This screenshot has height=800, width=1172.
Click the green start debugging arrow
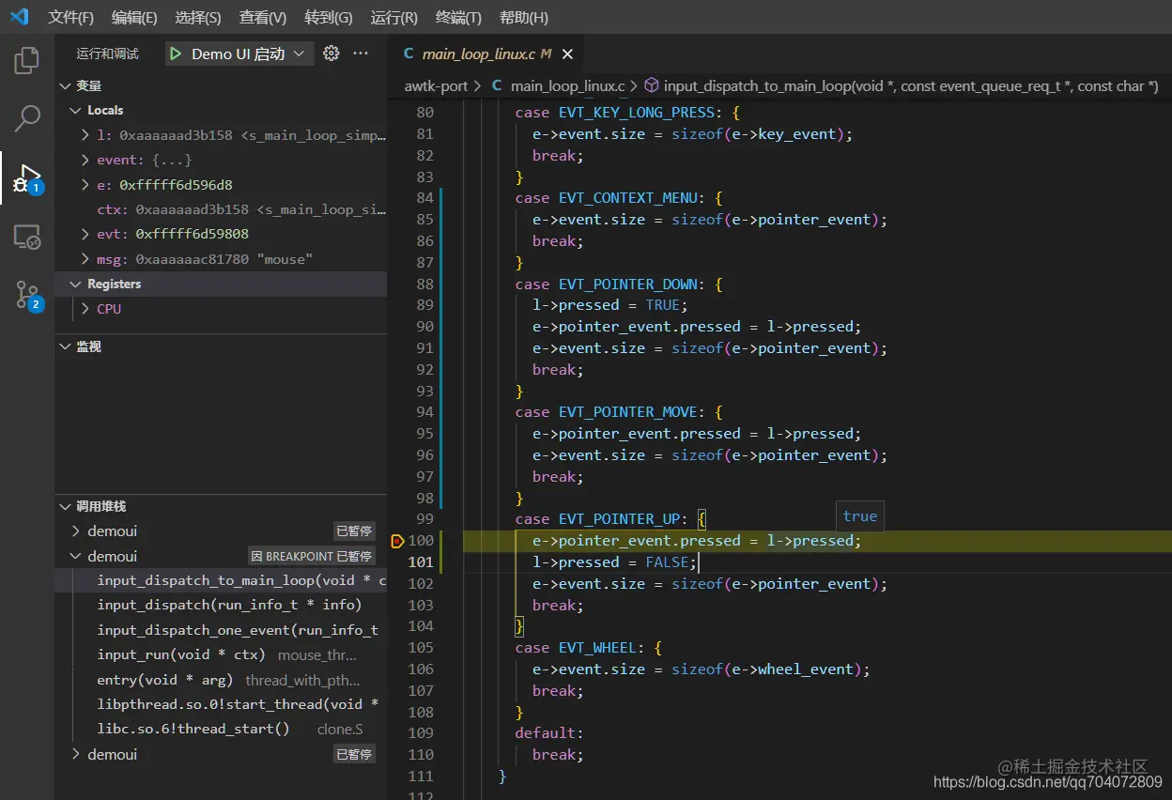click(x=176, y=54)
